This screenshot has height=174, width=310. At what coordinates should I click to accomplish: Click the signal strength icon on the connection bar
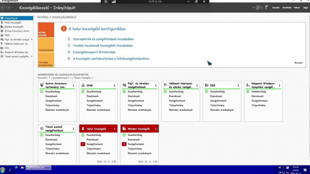click(x=113, y=1)
